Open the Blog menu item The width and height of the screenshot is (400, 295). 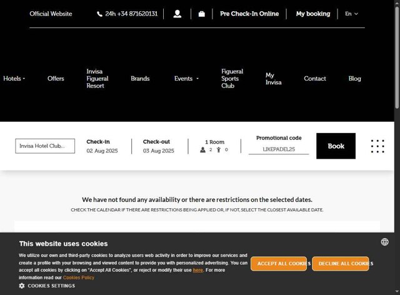click(354, 79)
